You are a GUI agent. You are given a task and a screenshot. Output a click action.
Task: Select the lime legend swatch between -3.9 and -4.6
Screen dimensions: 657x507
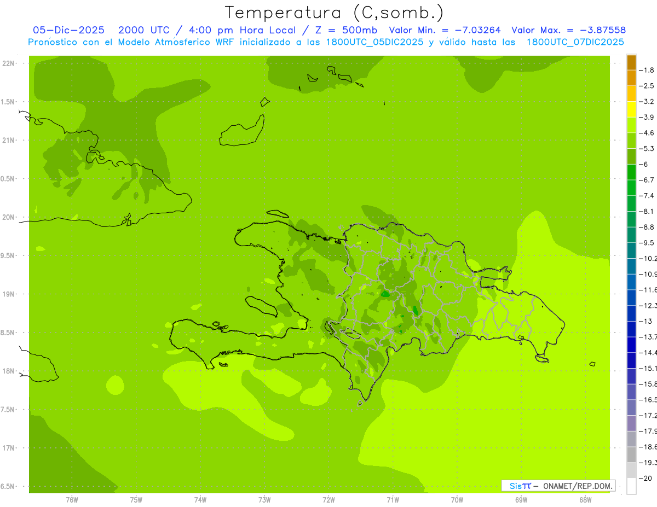click(631, 125)
